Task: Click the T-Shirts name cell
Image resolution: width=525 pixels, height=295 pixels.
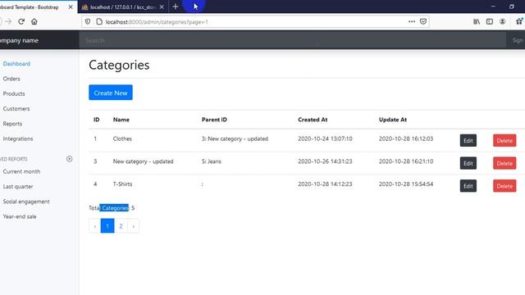Action: (122, 184)
